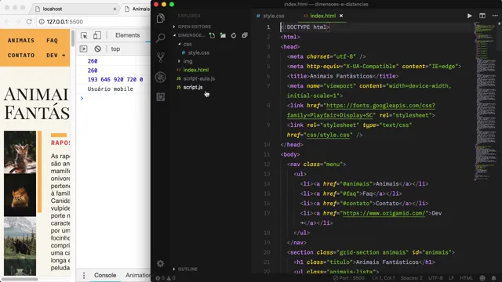The height and width of the screenshot is (282, 502).
Task: Change indentation via Spaces: 2
Action: 411,278
